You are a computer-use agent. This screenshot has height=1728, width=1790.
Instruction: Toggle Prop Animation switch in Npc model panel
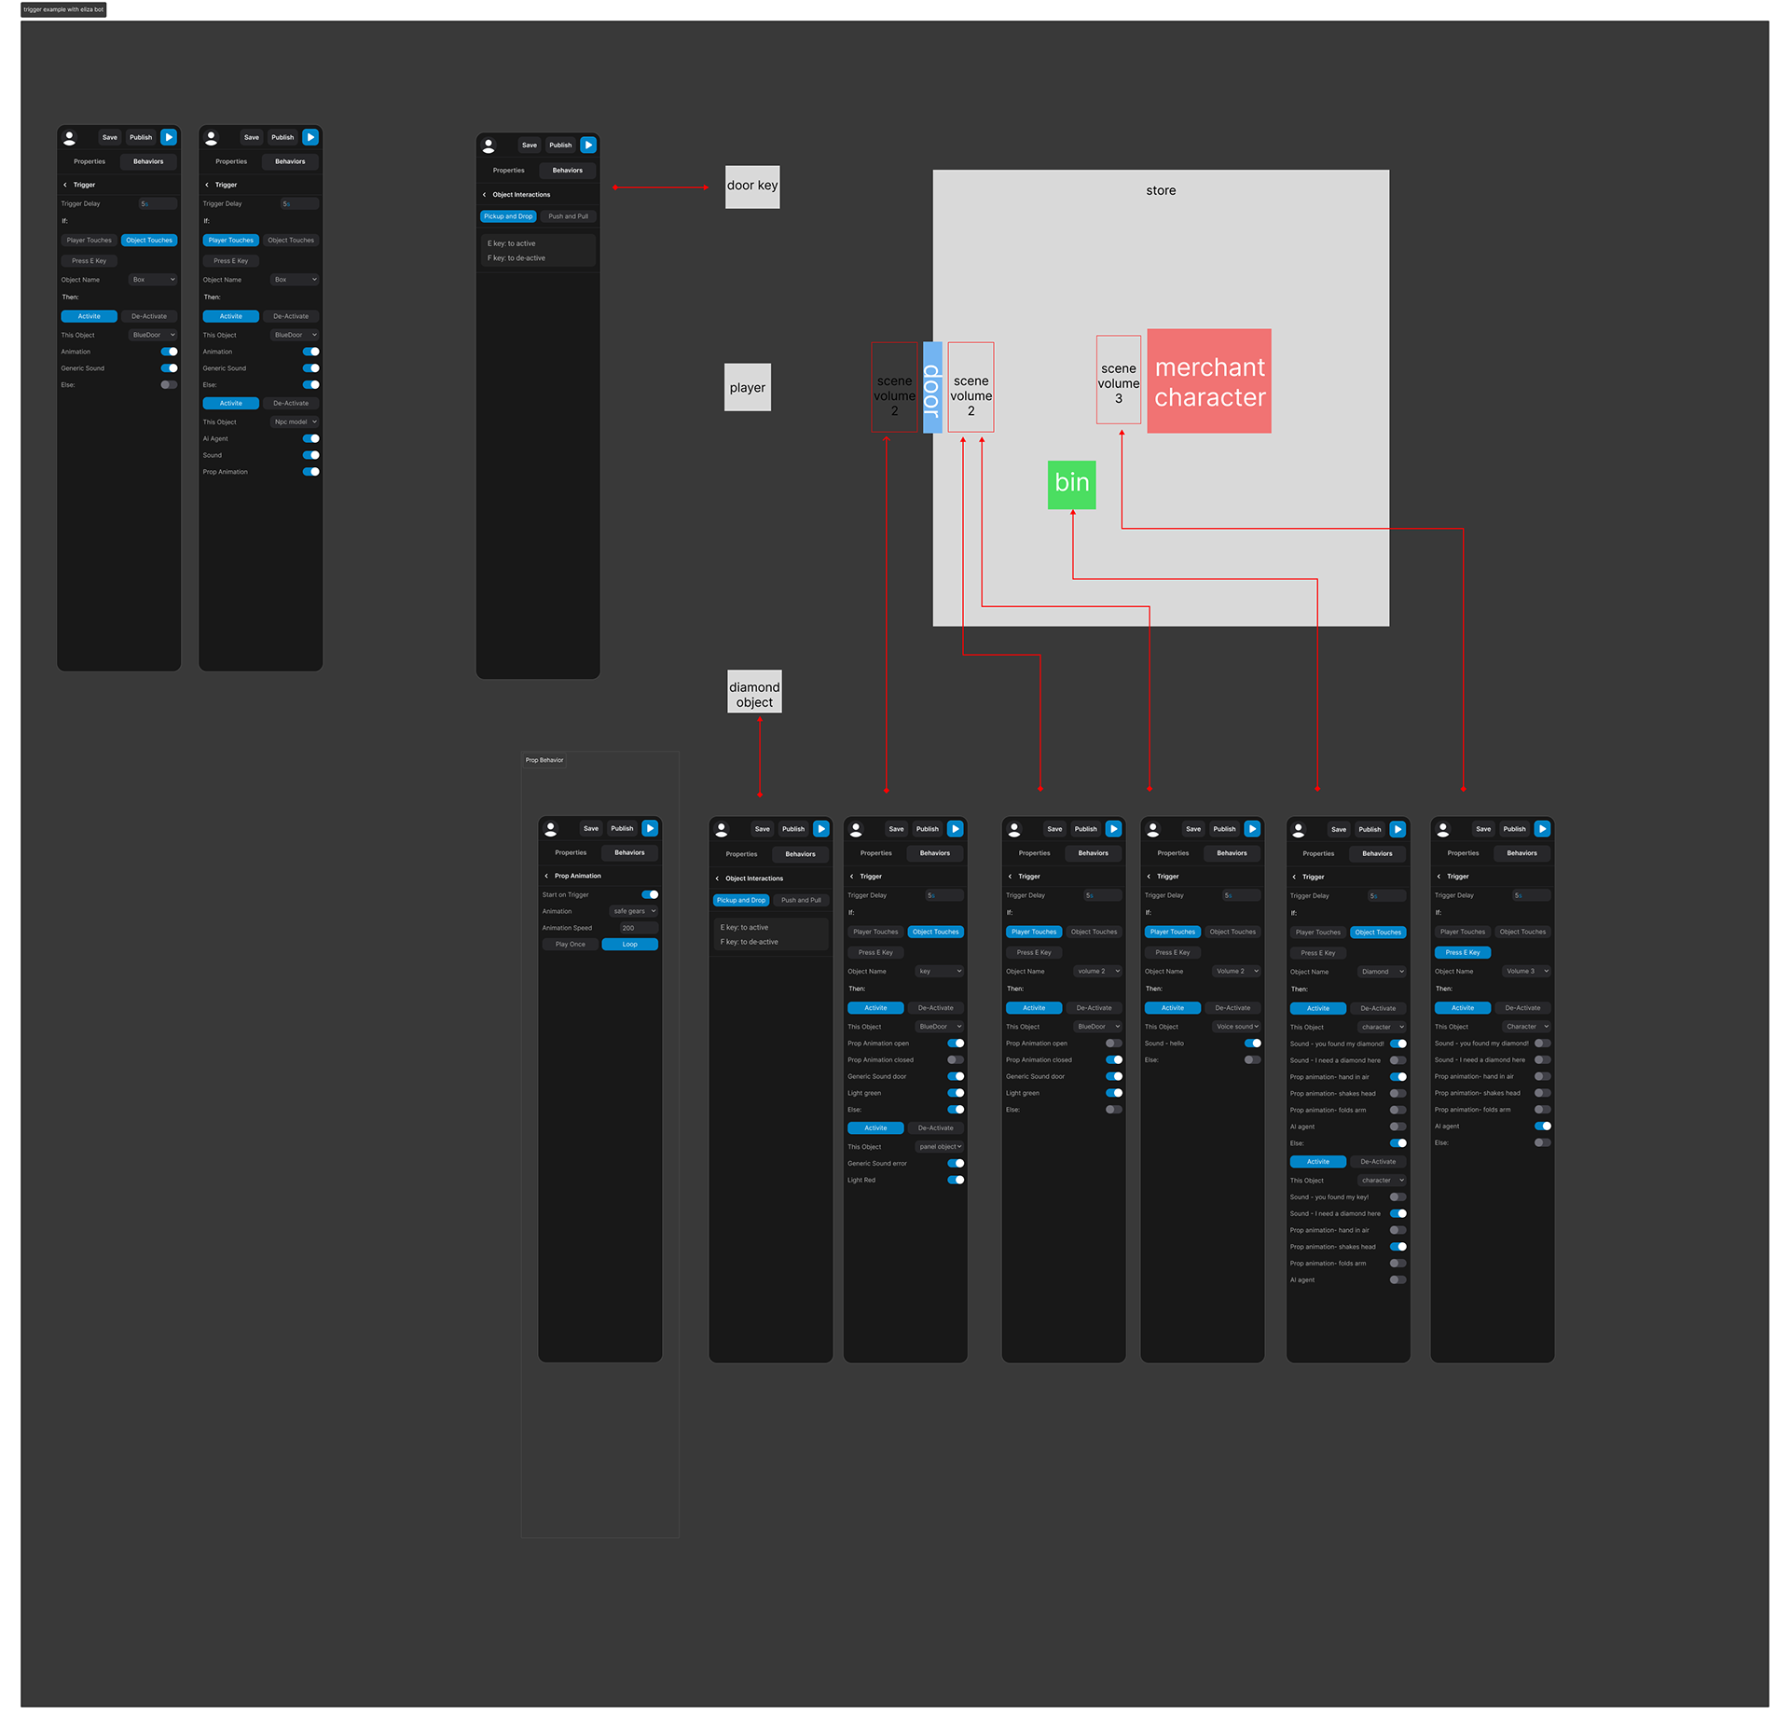click(x=310, y=472)
